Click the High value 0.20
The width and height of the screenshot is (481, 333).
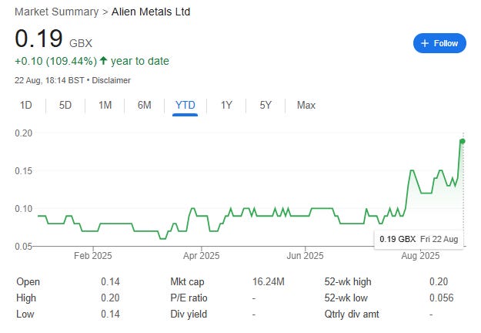coord(110,298)
